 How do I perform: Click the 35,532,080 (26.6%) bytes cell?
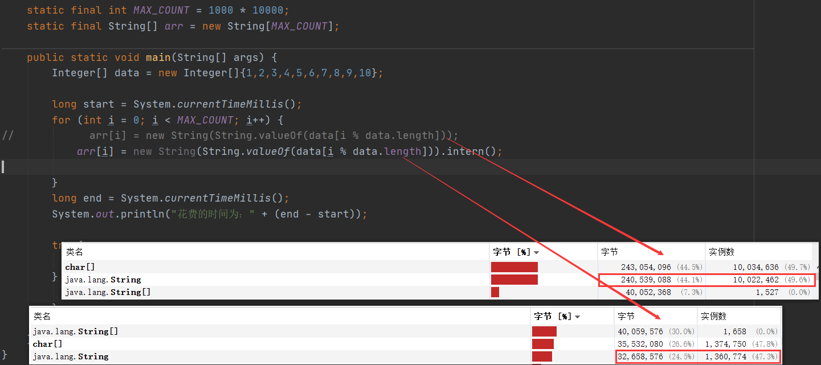tap(656, 344)
